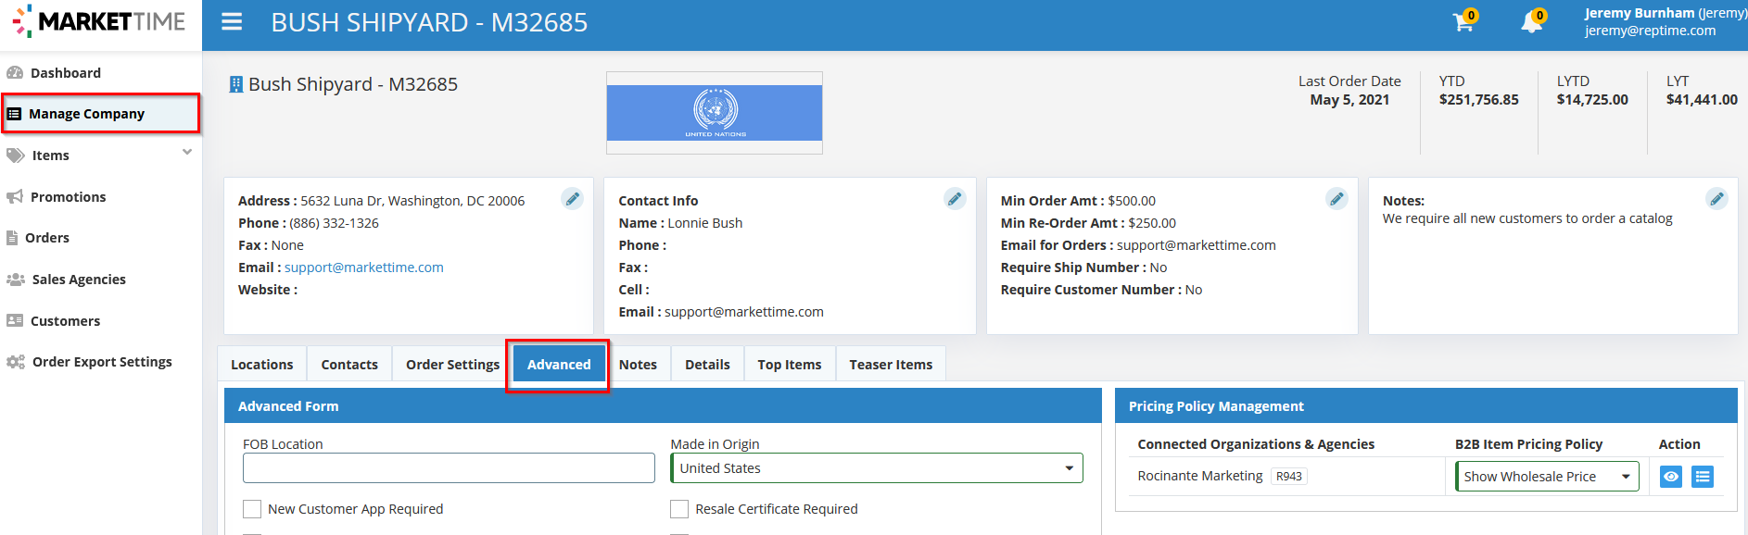Click the Items tag icon
This screenshot has height=535, width=1748.
tap(16, 156)
